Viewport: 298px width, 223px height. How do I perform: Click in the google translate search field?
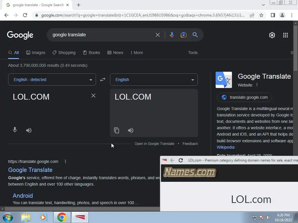click(103, 35)
